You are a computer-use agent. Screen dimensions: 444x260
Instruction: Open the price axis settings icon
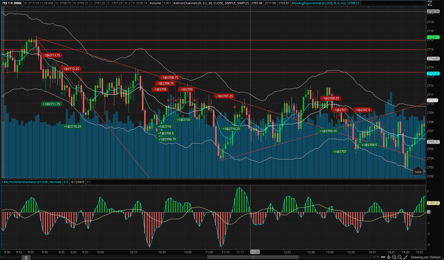click(430, 3)
